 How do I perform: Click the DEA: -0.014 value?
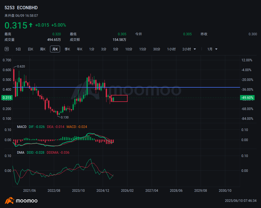pos(56,127)
